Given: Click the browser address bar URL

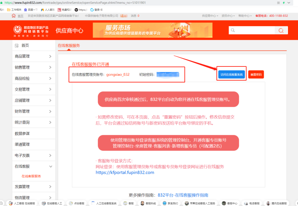Looking at the screenshot, I should [75, 3].
